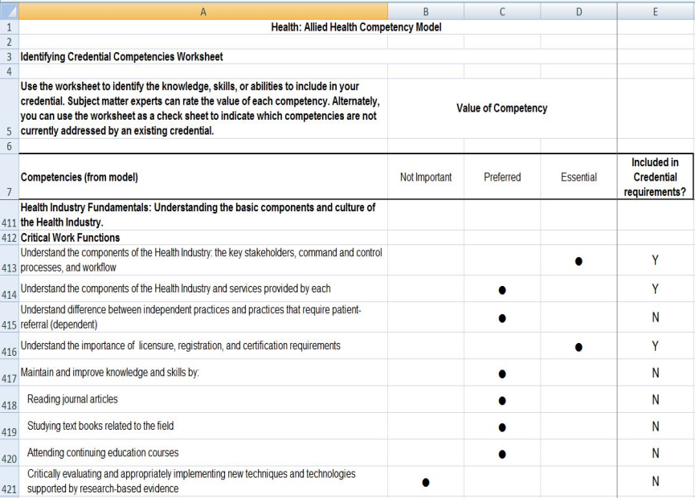
Task: Select column A header
Action: (201, 12)
